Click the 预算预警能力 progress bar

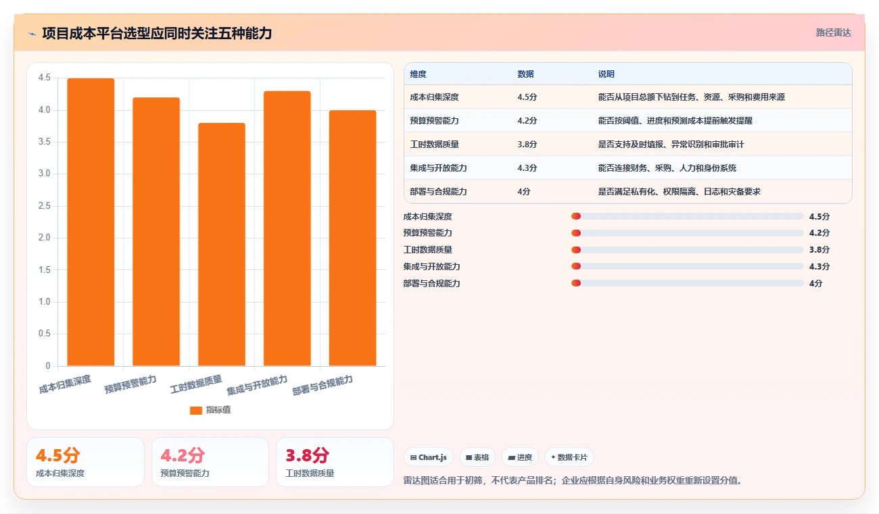(x=688, y=233)
